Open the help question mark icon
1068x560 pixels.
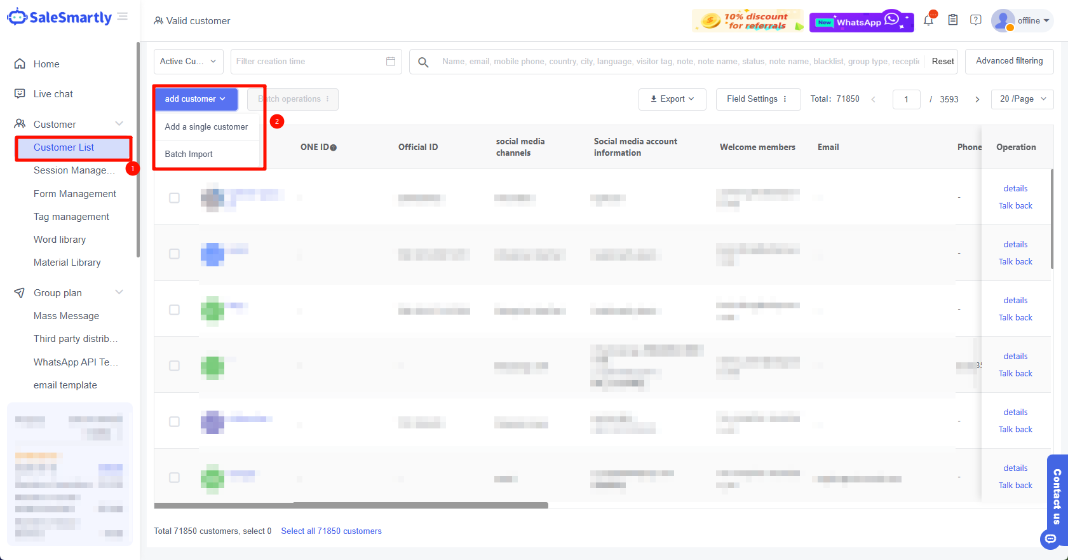976,20
